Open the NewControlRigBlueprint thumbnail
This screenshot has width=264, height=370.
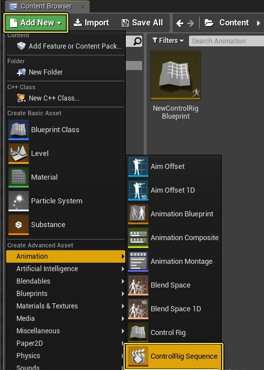pyautogui.click(x=176, y=75)
